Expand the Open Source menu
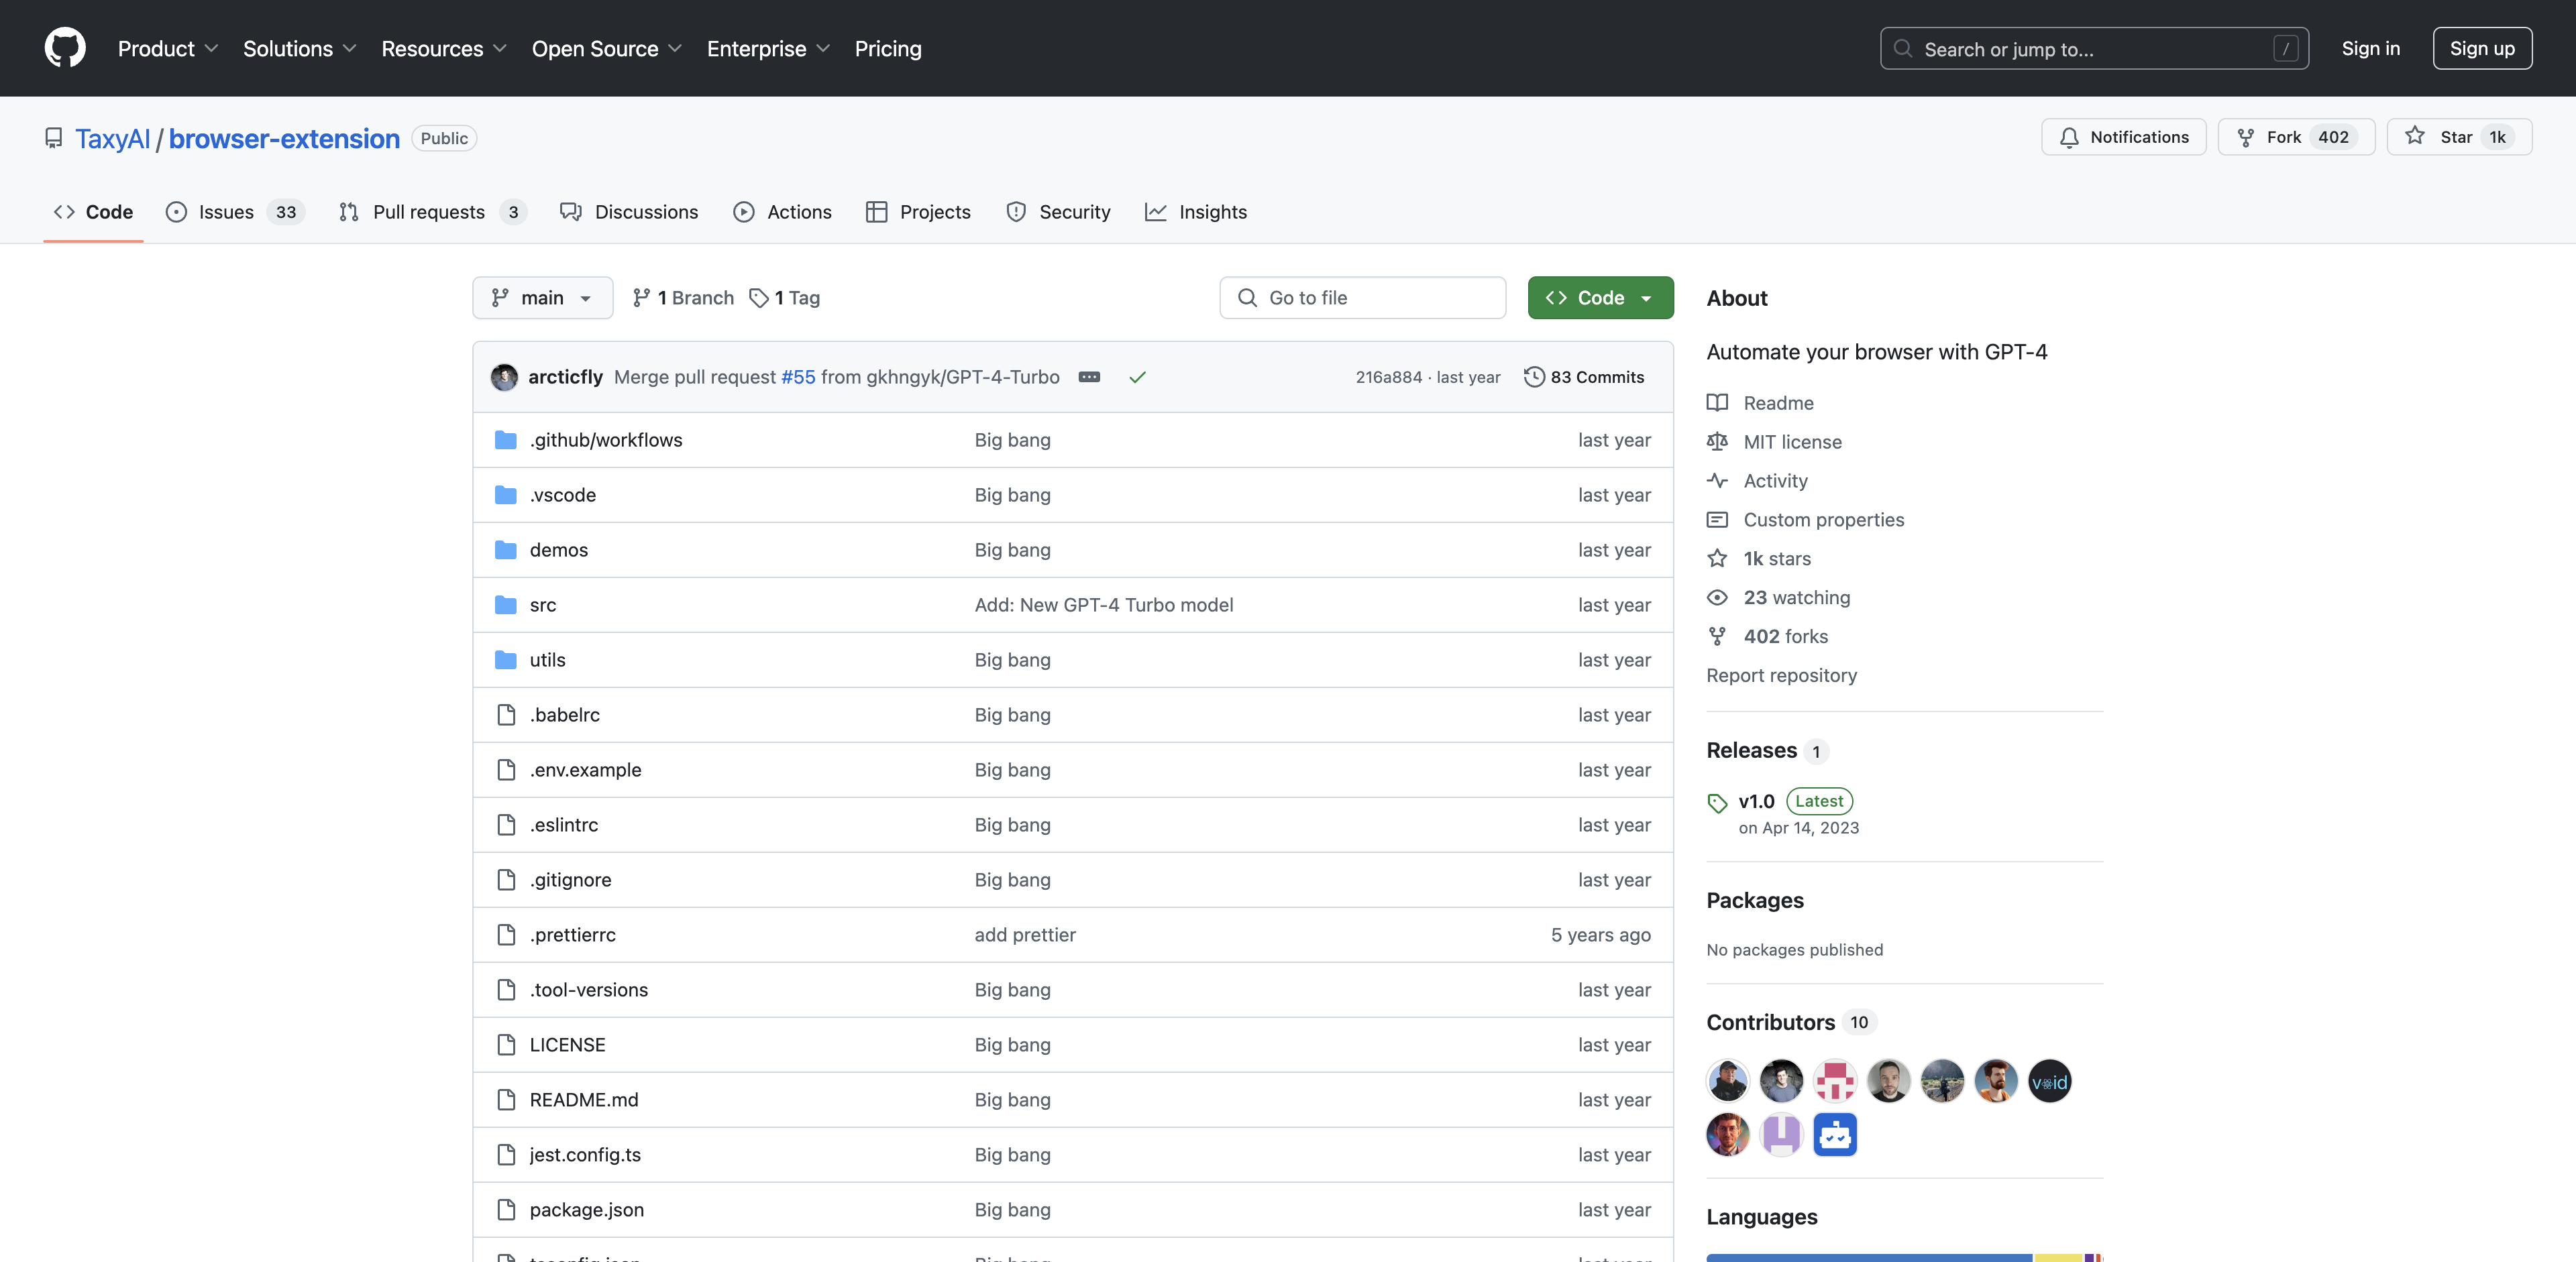The height and width of the screenshot is (1262, 2576). (x=606, y=48)
